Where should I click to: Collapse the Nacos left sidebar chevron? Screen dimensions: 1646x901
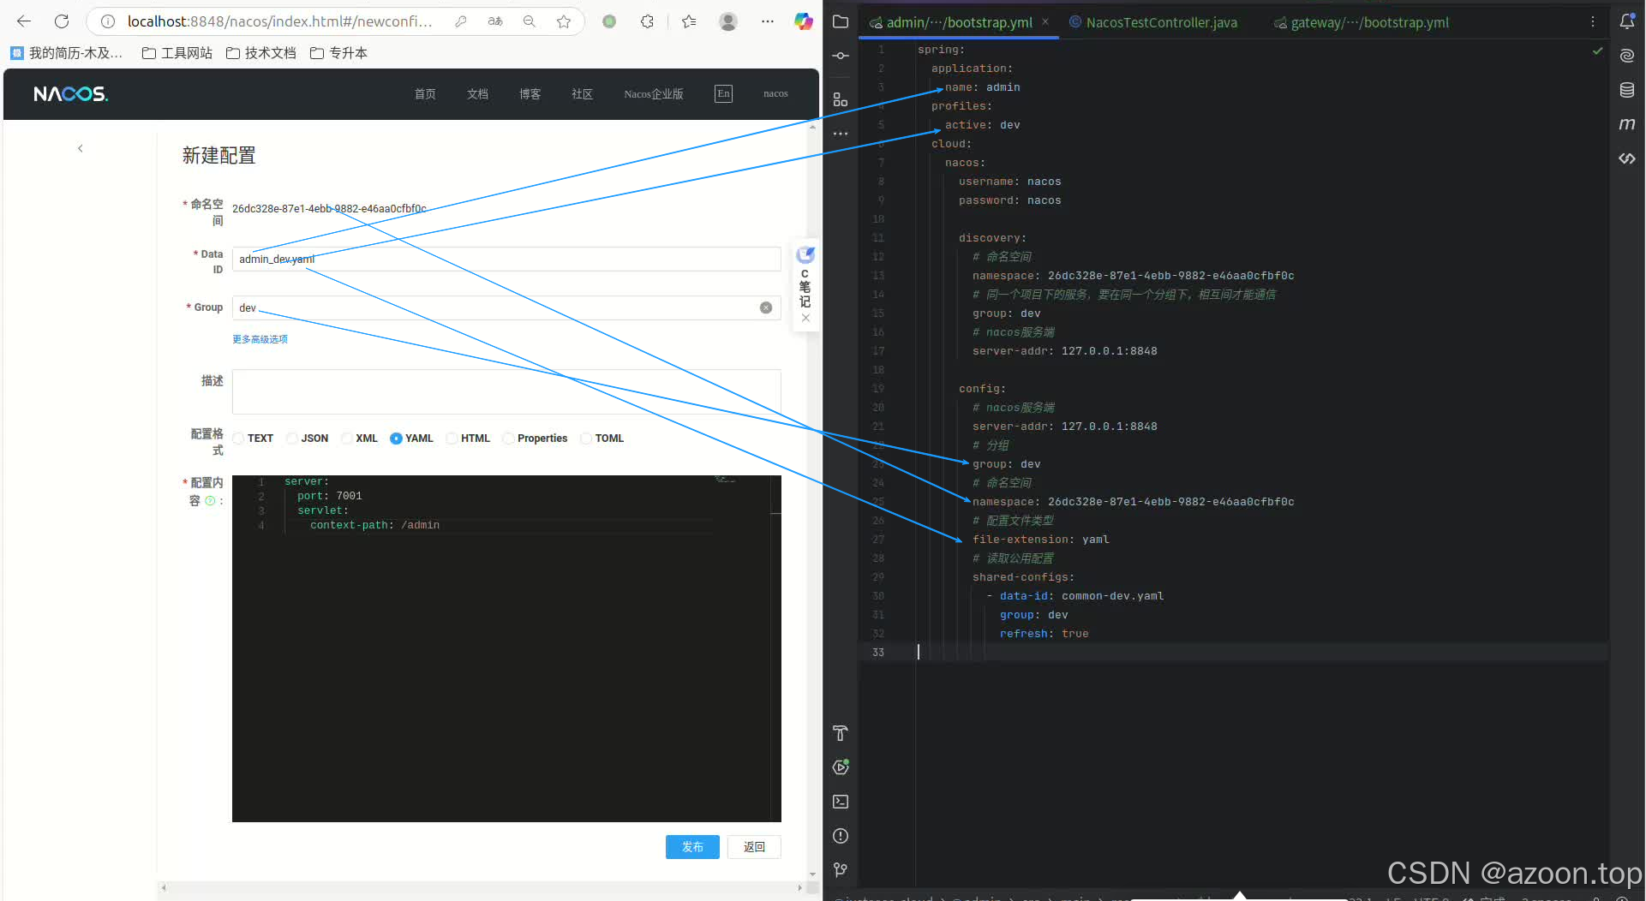[81, 148]
